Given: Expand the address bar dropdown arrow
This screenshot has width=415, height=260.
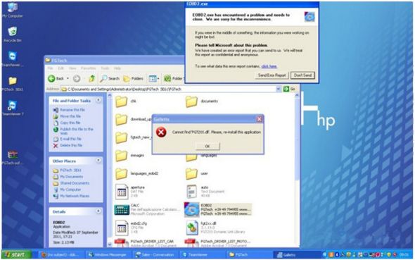Looking at the screenshot, I should [x=278, y=89].
